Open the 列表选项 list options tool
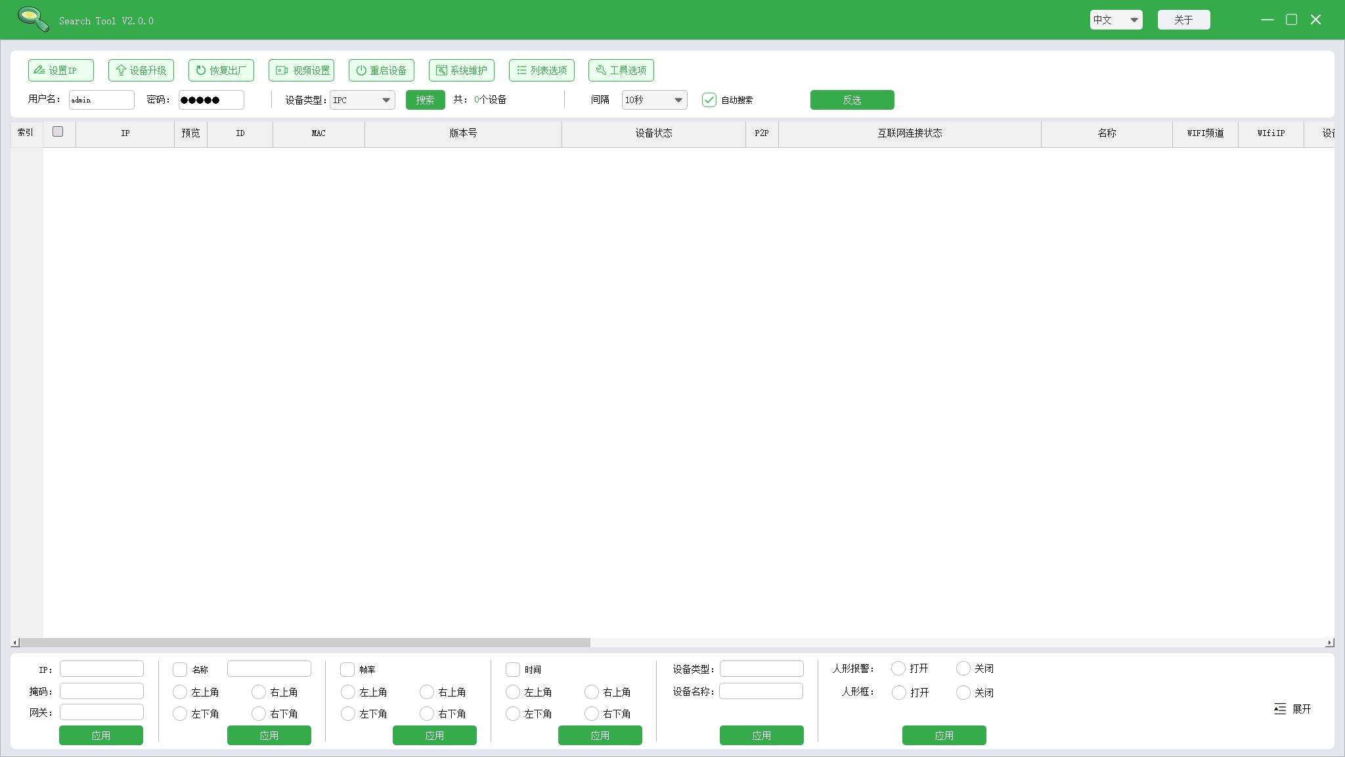Viewport: 1345px width, 757px height. point(540,70)
